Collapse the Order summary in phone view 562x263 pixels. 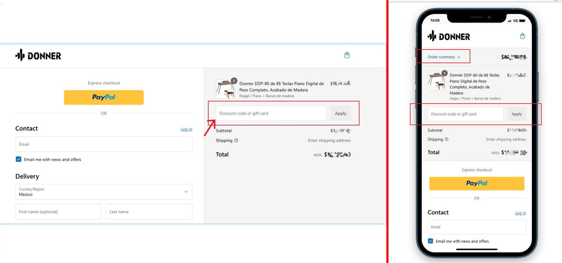(444, 57)
